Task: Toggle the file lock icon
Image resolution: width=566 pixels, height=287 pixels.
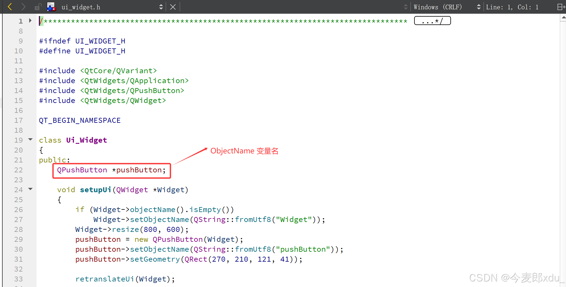Action: click(x=38, y=7)
